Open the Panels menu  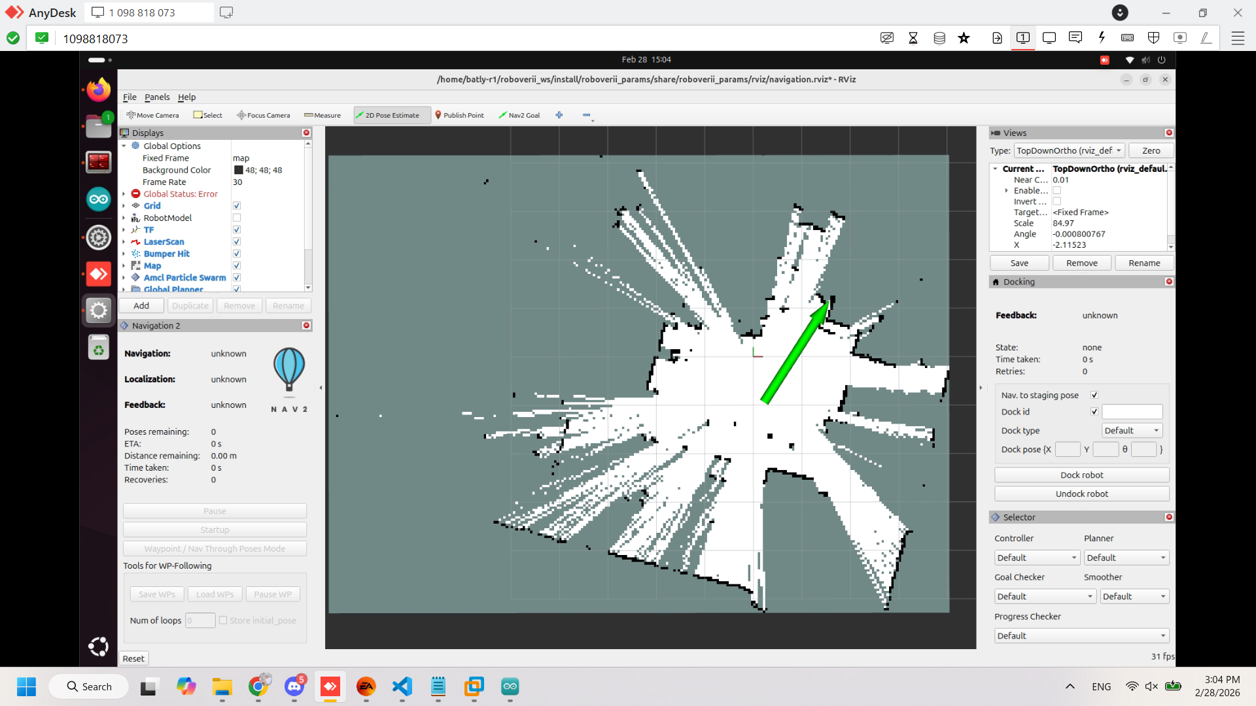coord(157,97)
